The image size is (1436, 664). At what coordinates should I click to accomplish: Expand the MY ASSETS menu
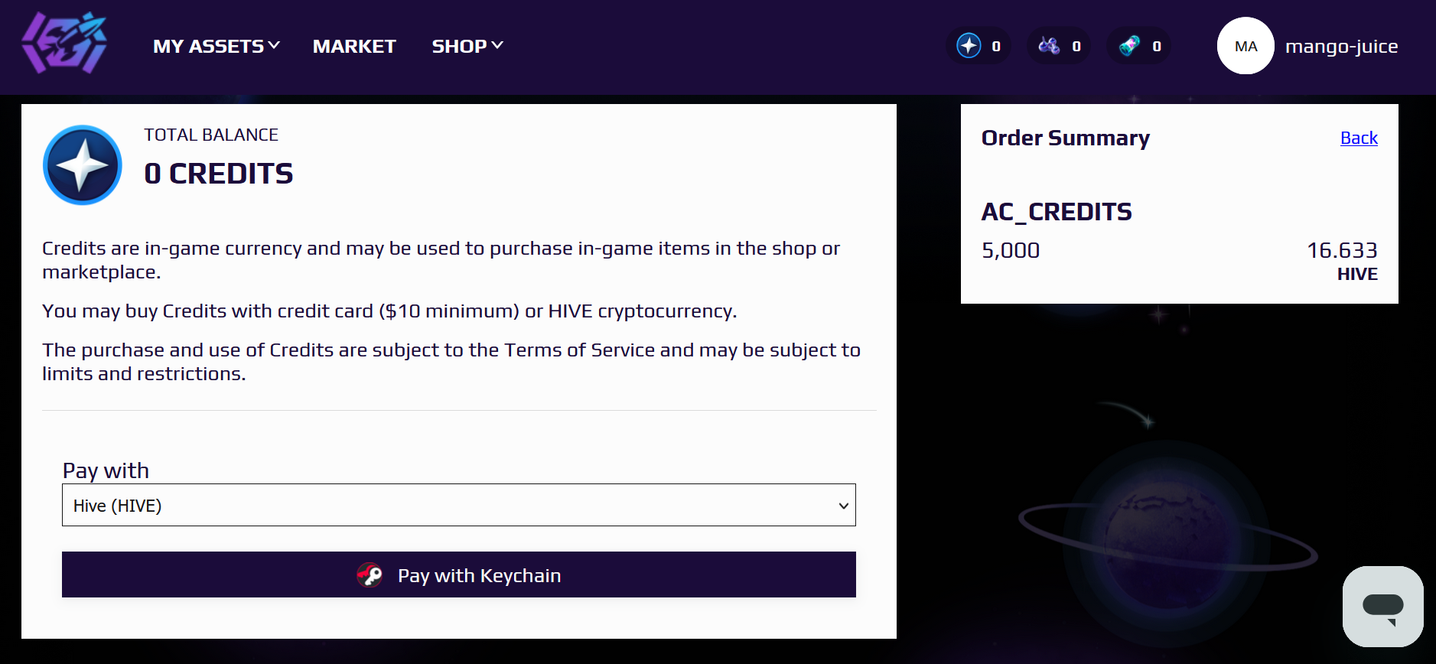(217, 46)
